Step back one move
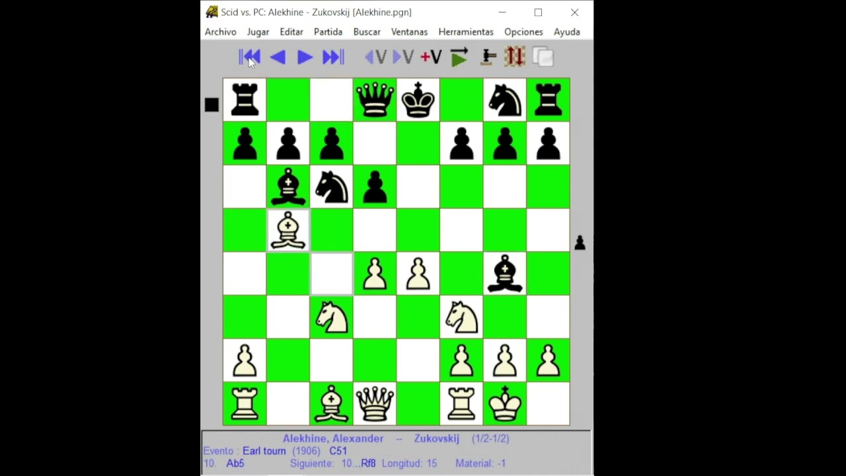Viewport: 846px width, 476px height. point(278,58)
